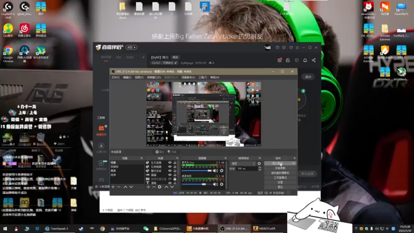Viewport: 414px width, 233px height.
Task: Click the orange 弹幕助手 icon in Douyu sidebar
Action: (x=101, y=128)
